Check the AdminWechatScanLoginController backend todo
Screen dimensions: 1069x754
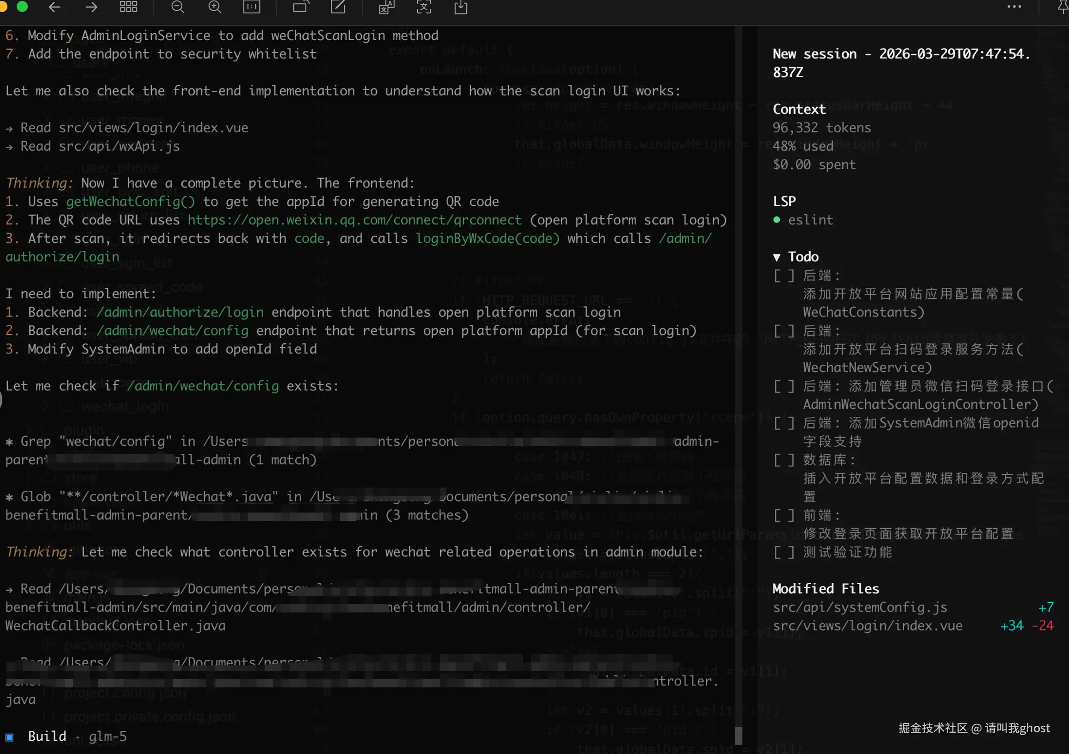click(x=783, y=386)
